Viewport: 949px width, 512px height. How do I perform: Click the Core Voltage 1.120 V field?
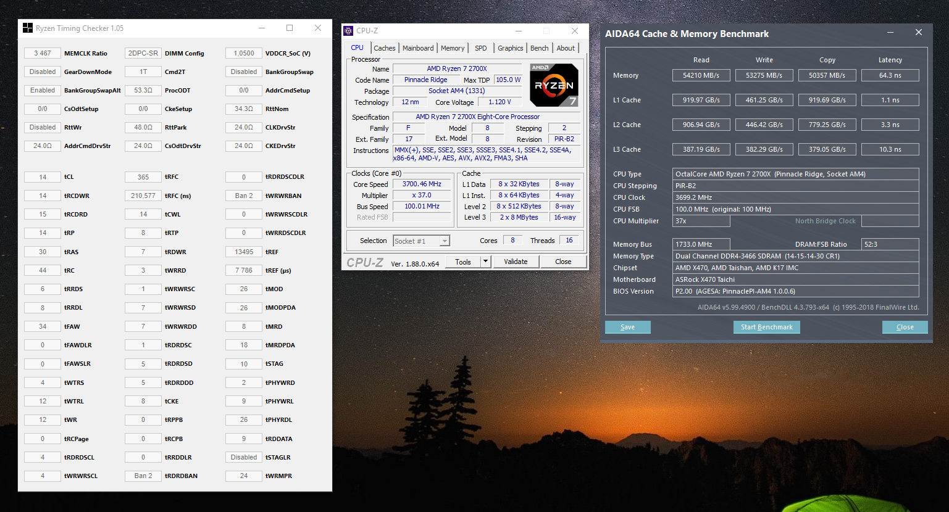(x=500, y=102)
